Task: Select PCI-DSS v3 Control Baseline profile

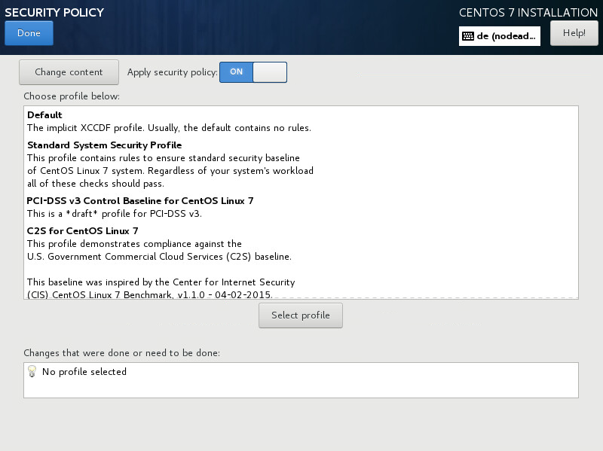Action: [140, 201]
